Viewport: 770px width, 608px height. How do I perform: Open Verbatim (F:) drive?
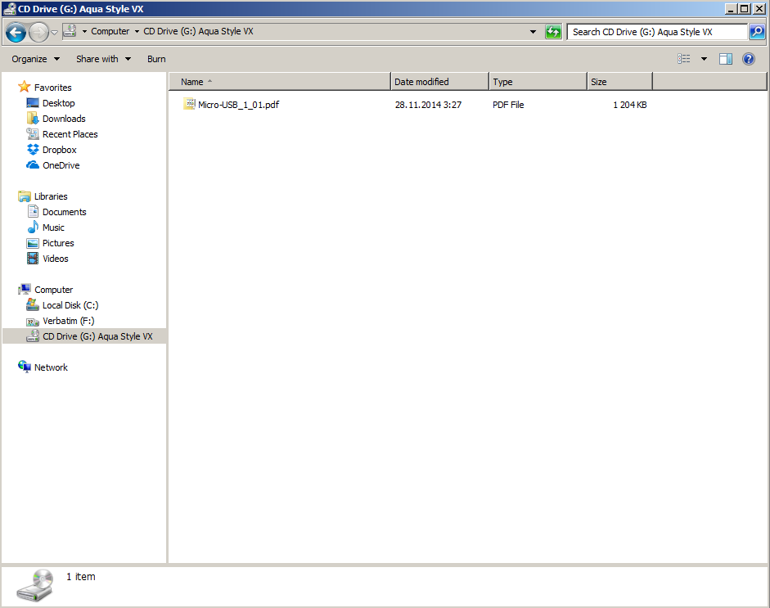click(68, 321)
